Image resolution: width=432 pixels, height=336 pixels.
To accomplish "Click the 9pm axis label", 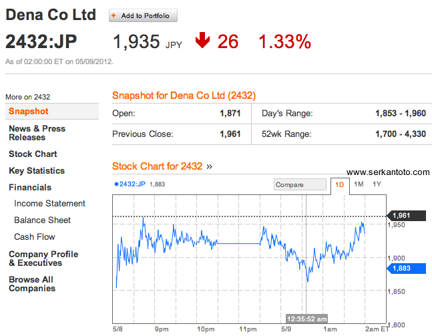I will pos(162,329).
